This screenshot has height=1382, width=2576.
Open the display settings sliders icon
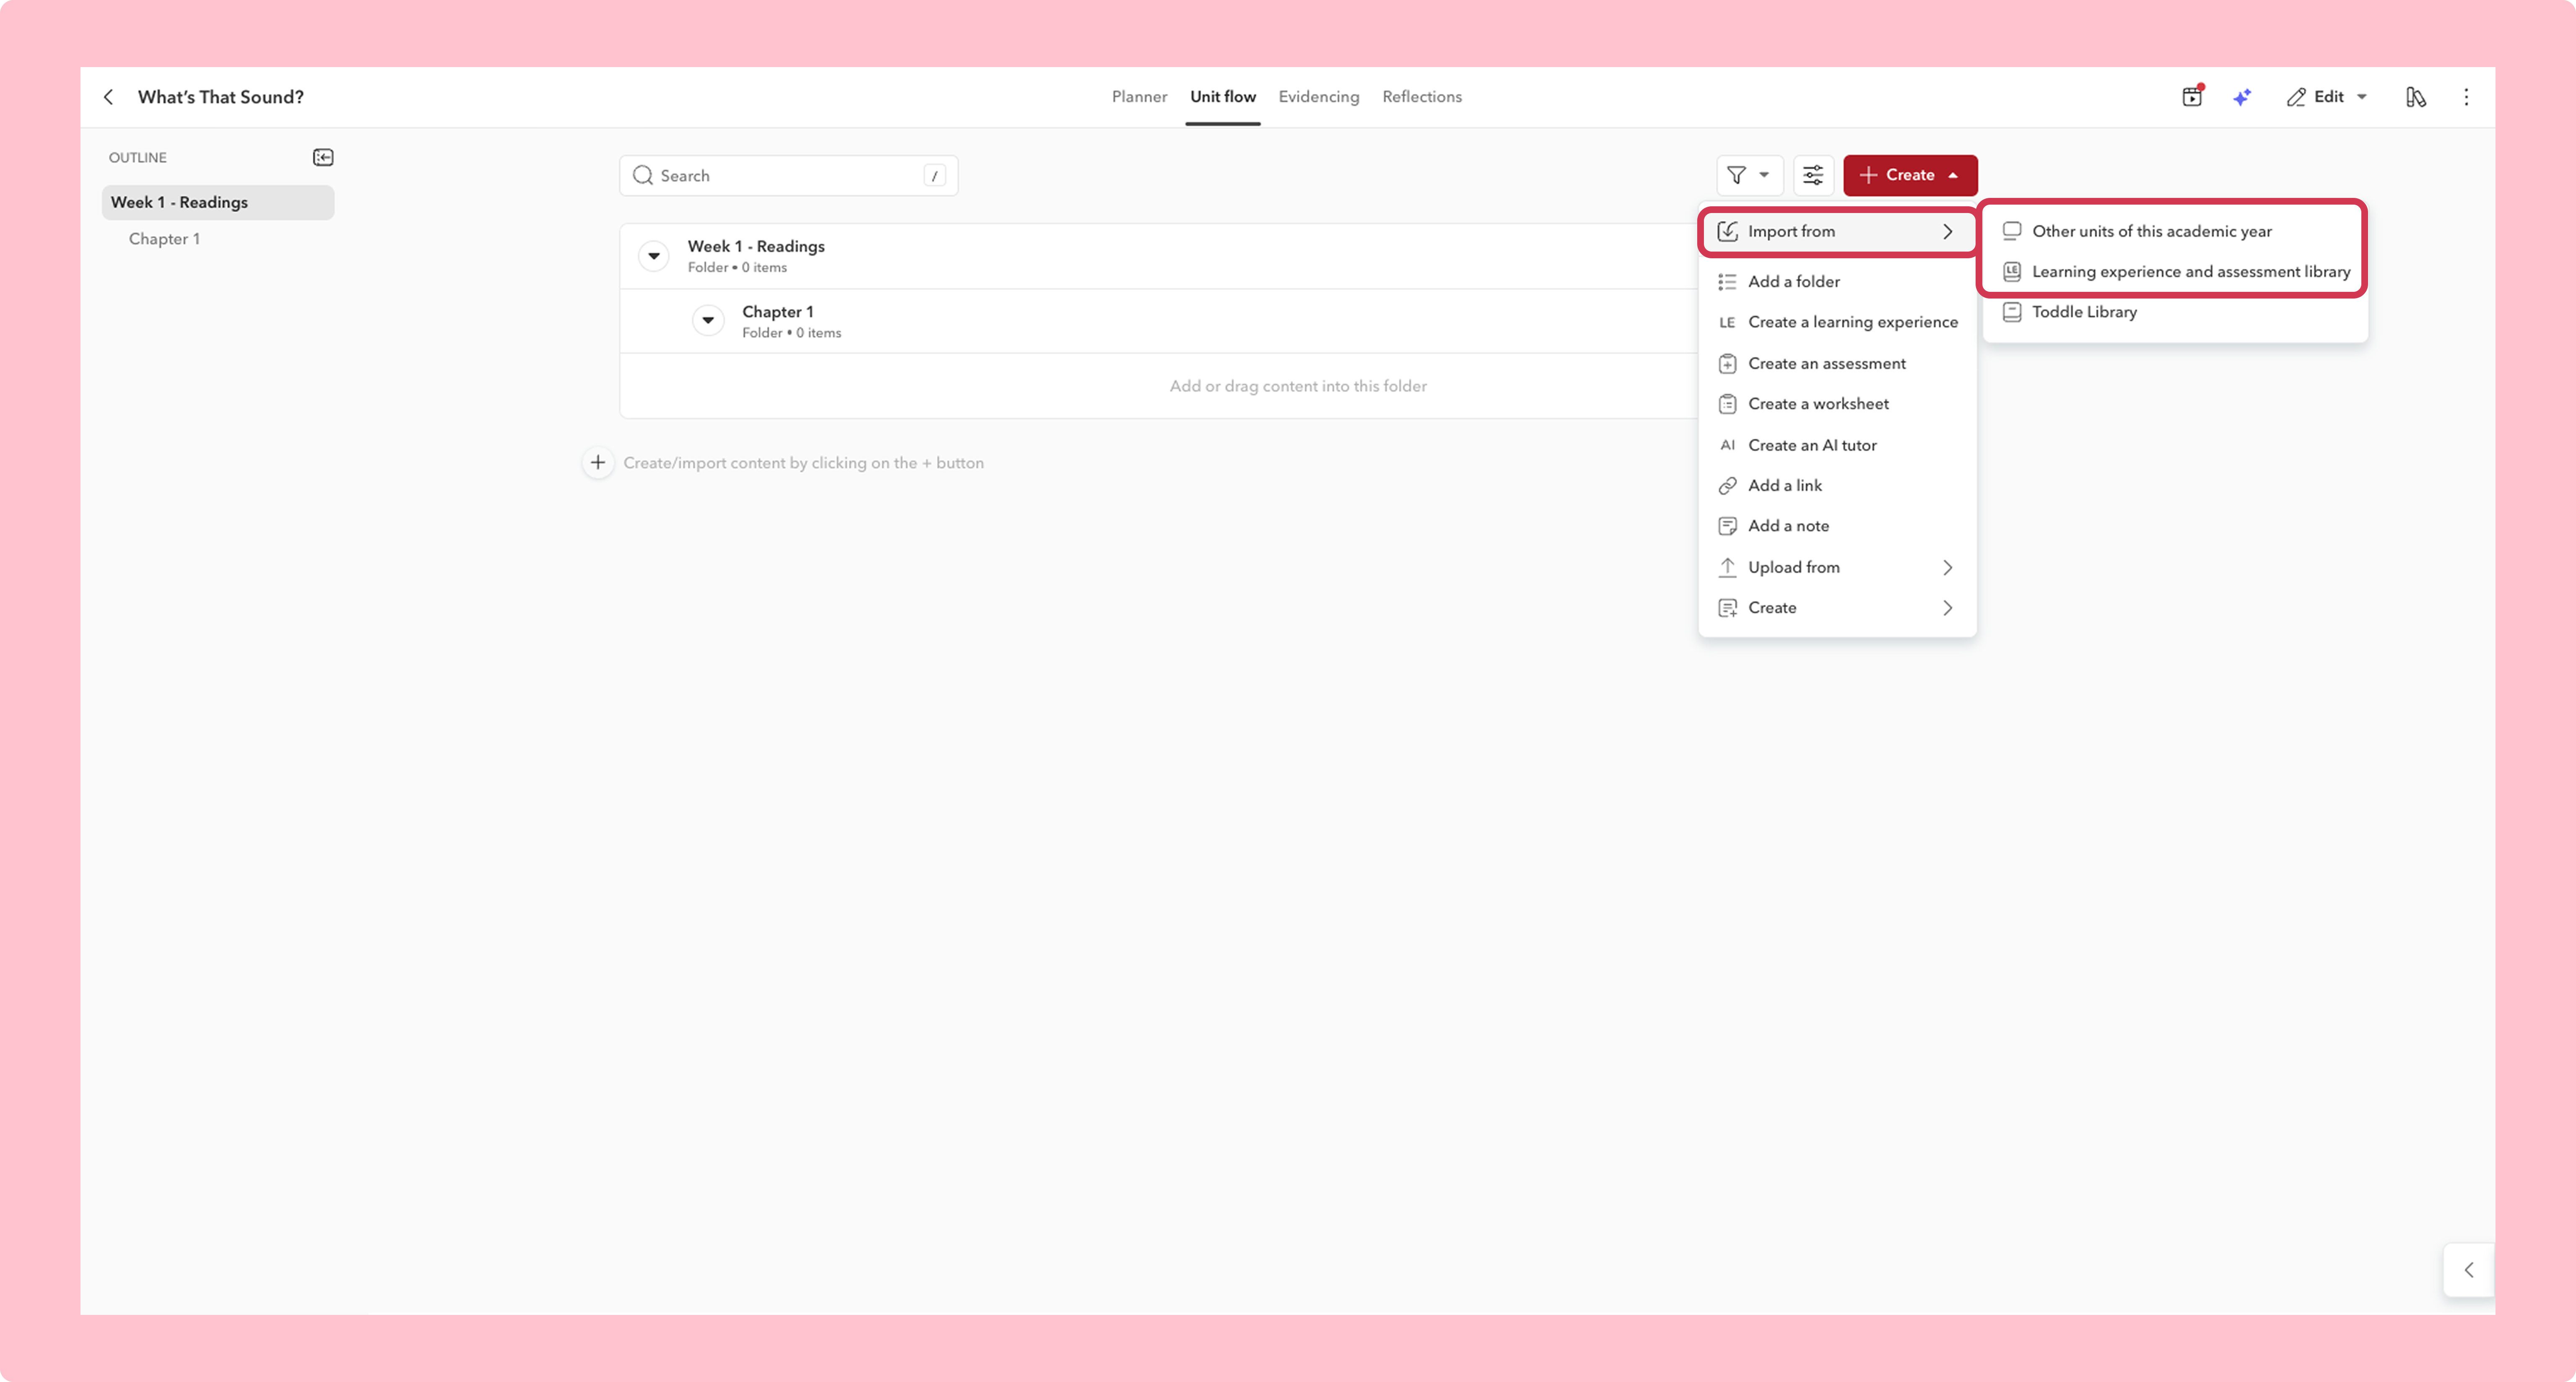[1813, 175]
